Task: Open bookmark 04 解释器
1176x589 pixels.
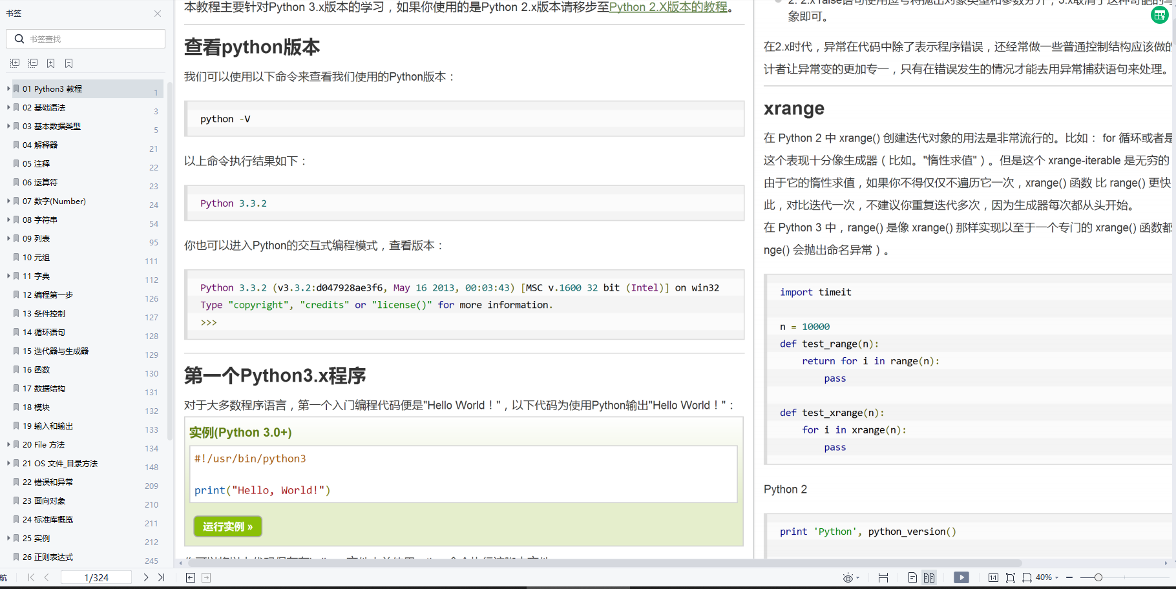Action: pyautogui.click(x=40, y=145)
